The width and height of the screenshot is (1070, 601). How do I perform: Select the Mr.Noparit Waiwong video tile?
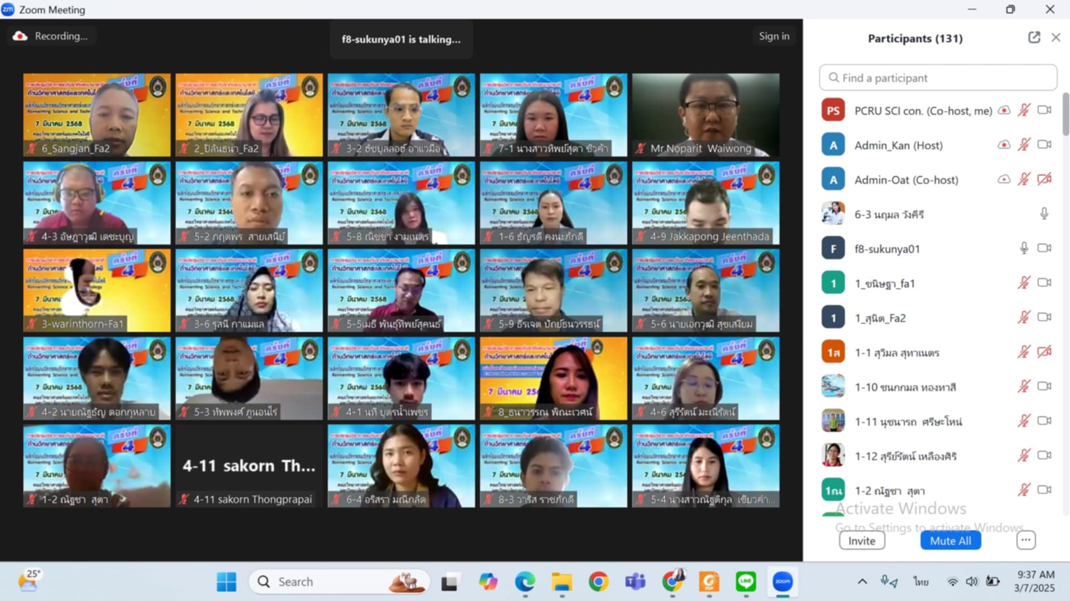pos(705,115)
